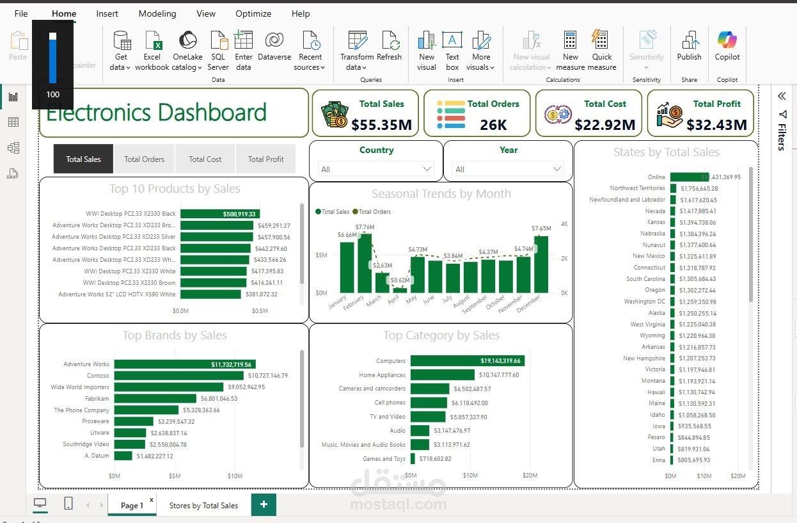The height and width of the screenshot is (523, 797).
Task: Create a New measure
Action: (571, 51)
